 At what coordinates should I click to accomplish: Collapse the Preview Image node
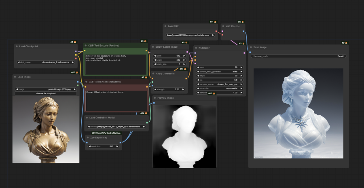click(x=155, y=98)
